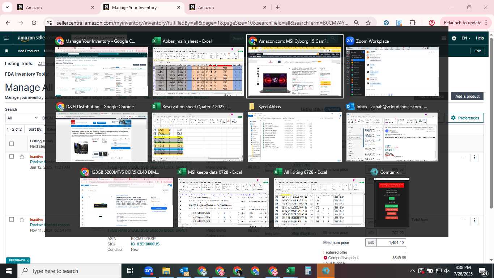This screenshot has width=494, height=278.
Task: Open Chrome's three-dot menu
Action: 485,23
